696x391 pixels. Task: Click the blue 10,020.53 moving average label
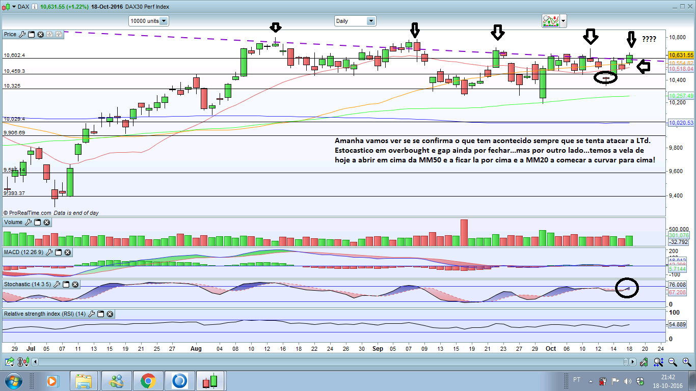pyautogui.click(x=681, y=123)
